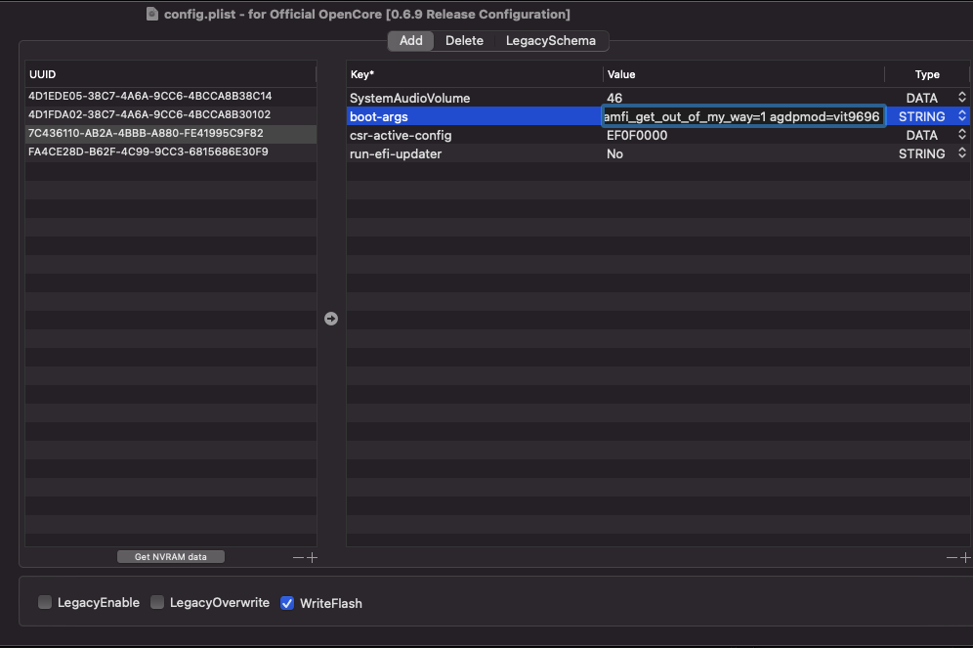Add a new key with the plus button
This screenshot has width=973, height=648.
965,557
